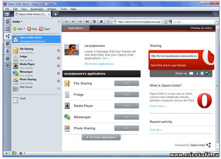Toggle the panel show/hide button left of tabs

coord(6,14)
